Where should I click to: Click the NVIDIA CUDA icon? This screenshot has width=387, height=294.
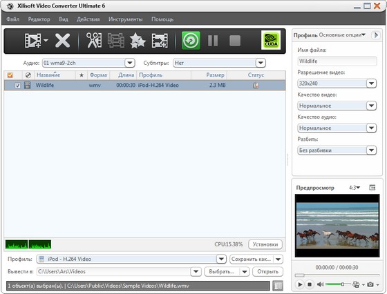coord(271,40)
